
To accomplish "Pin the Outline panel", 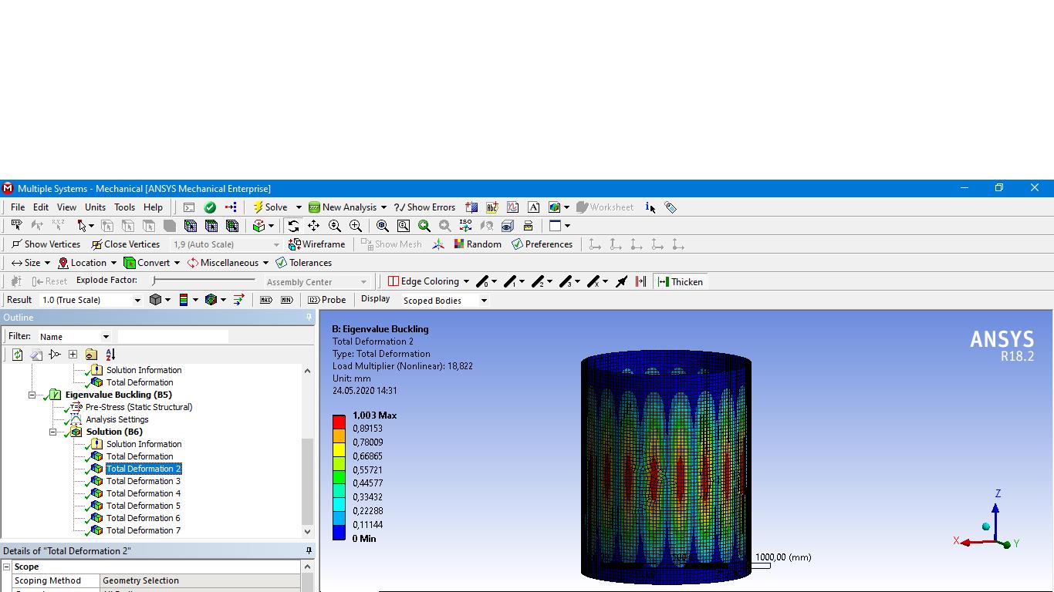I will click(x=309, y=318).
